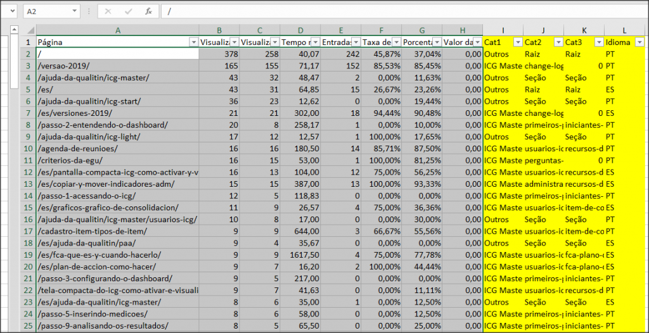Screen dimensions: 649x333
Task: Open the Valor da column filter dropdown
Action: 477,42
